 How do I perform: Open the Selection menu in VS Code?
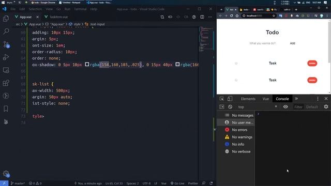35,9
